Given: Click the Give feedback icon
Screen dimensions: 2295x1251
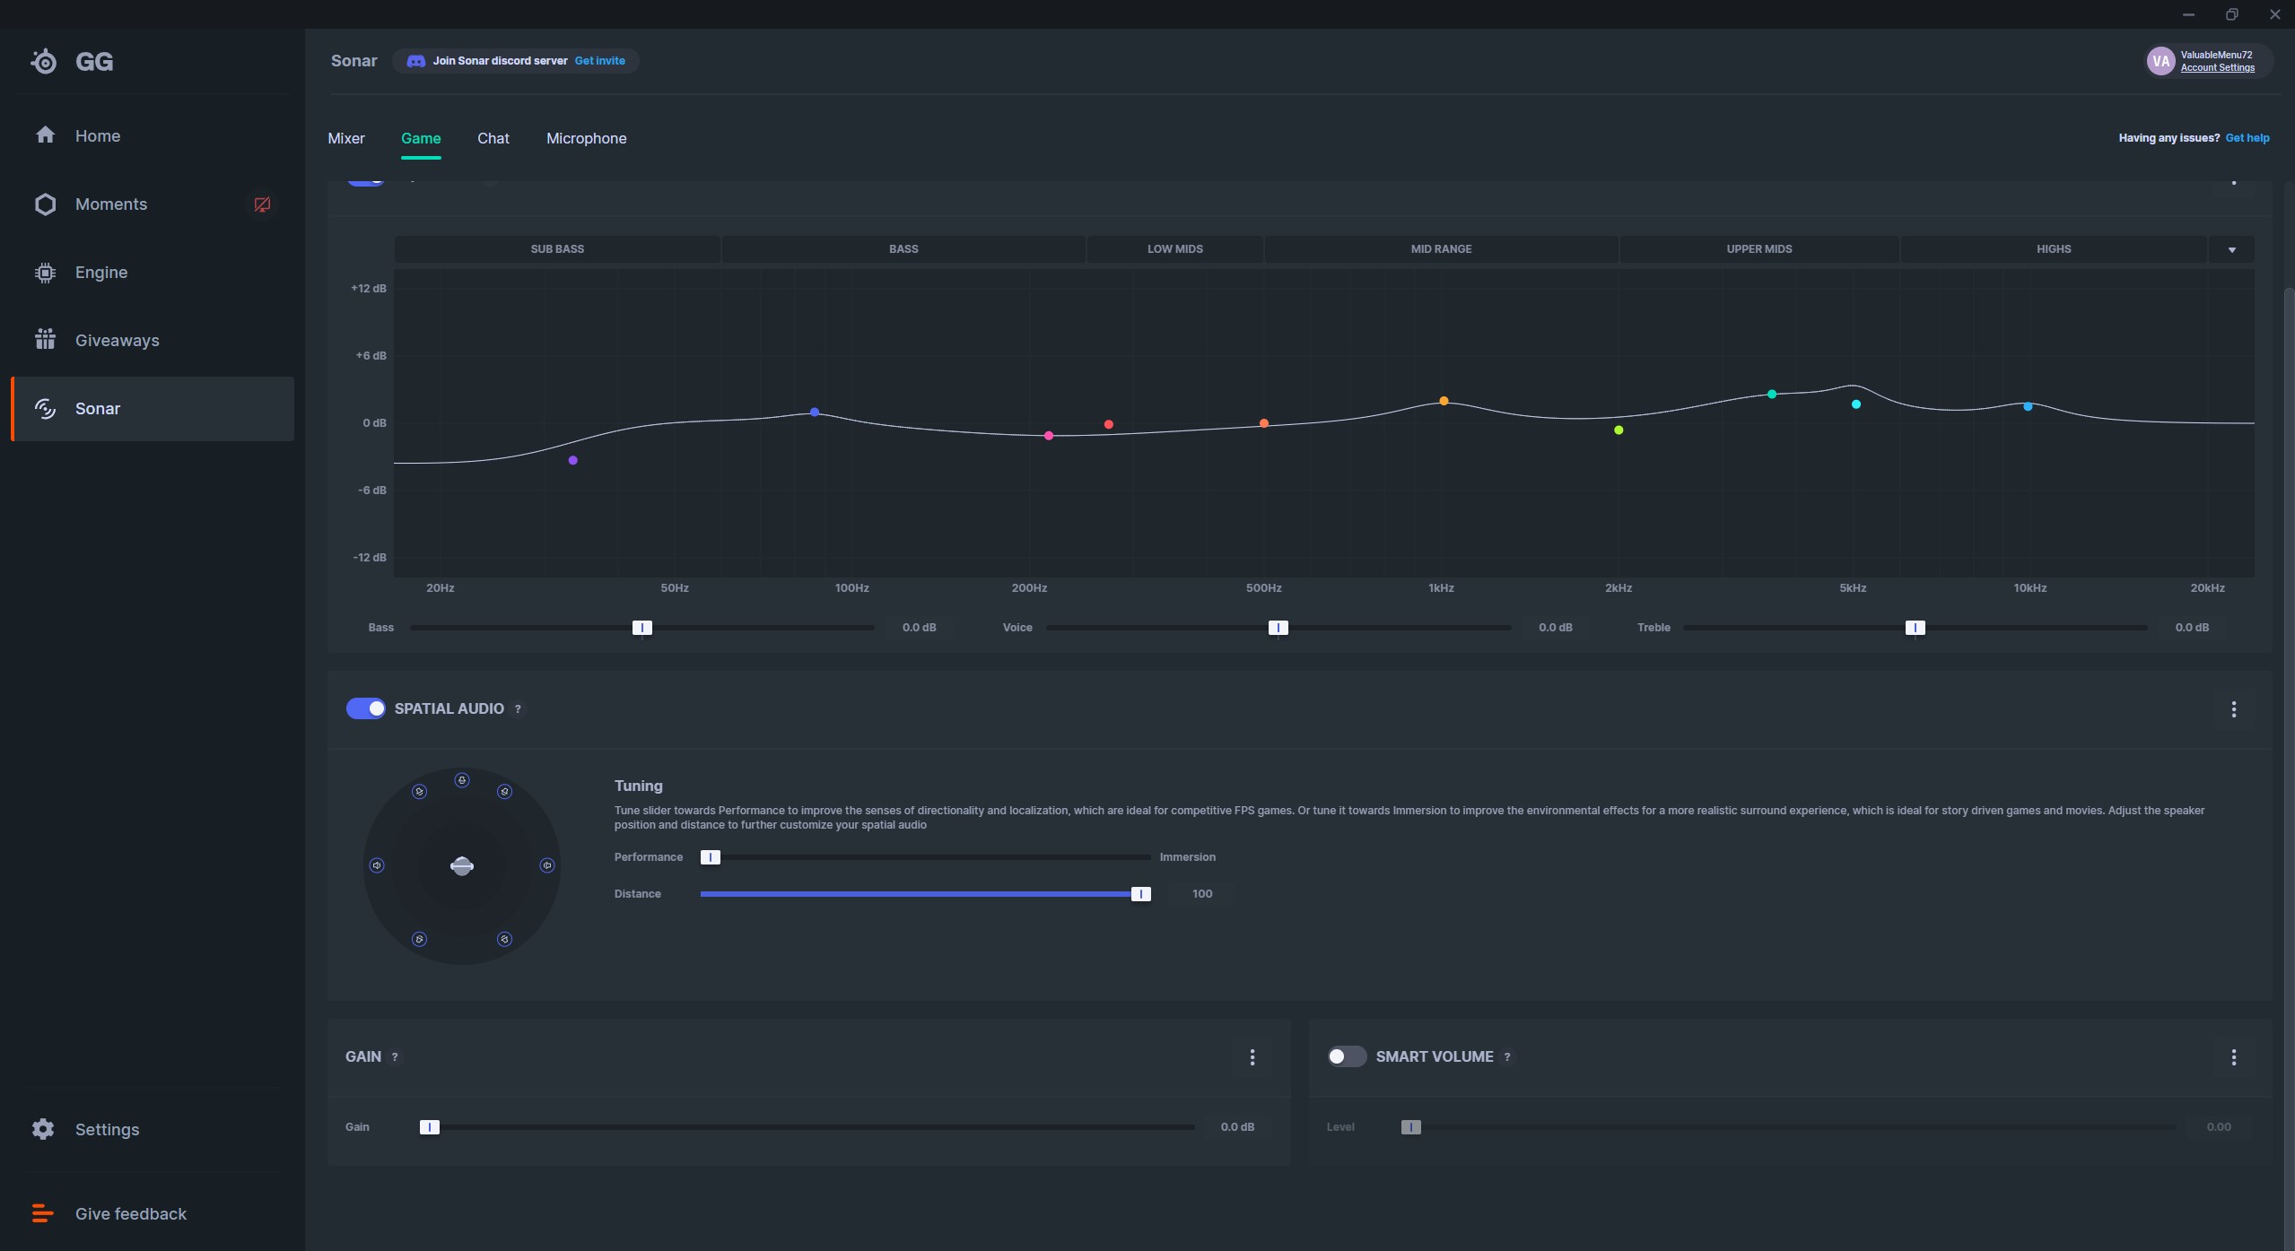Looking at the screenshot, I should coord(43,1213).
